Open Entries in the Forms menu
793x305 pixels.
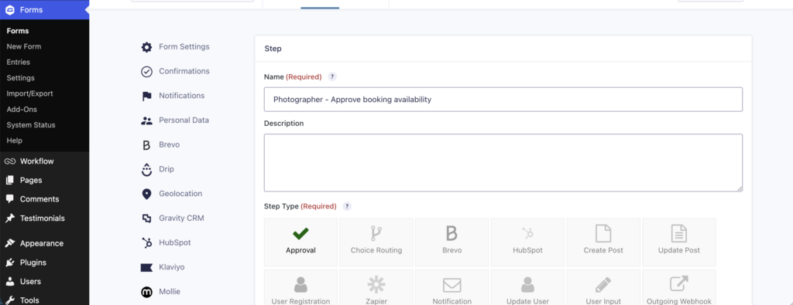click(19, 62)
